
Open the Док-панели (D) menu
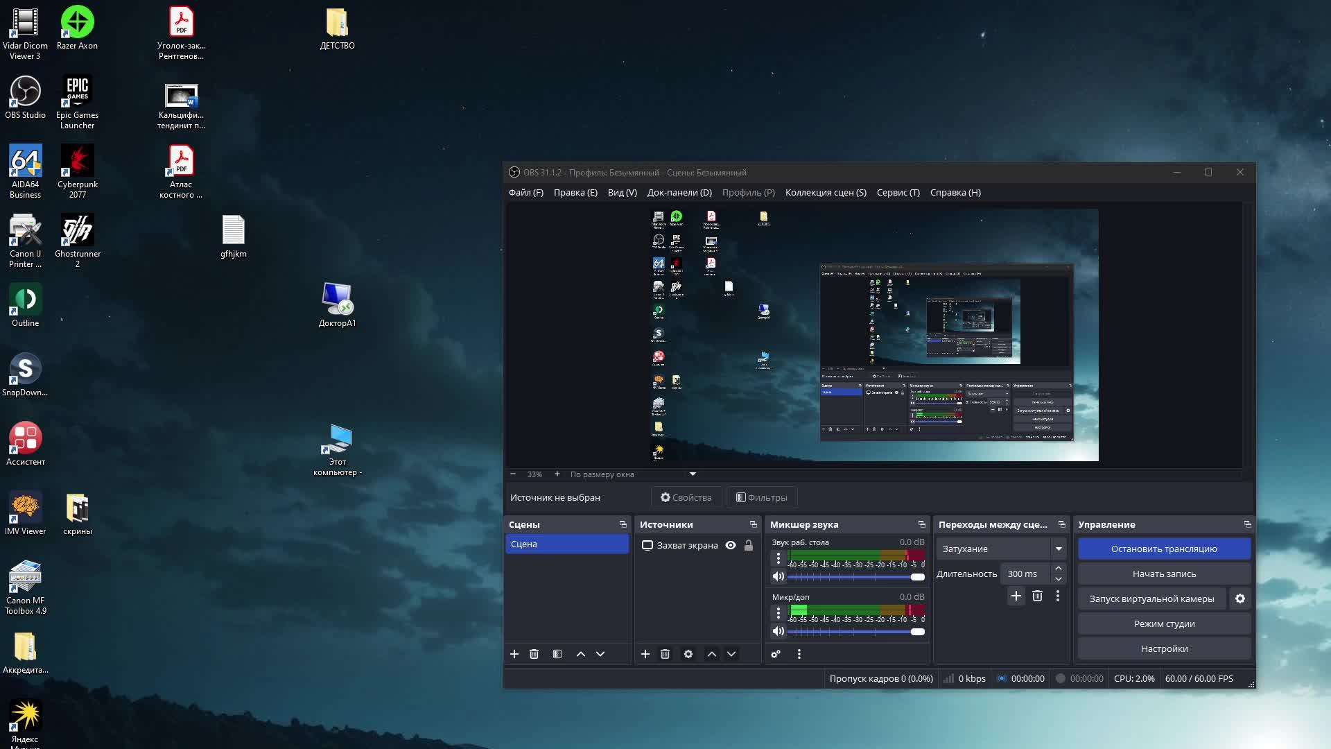coord(679,192)
